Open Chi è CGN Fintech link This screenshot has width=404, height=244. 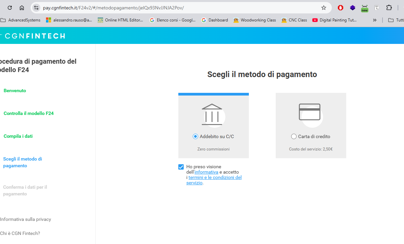(x=20, y=233)
